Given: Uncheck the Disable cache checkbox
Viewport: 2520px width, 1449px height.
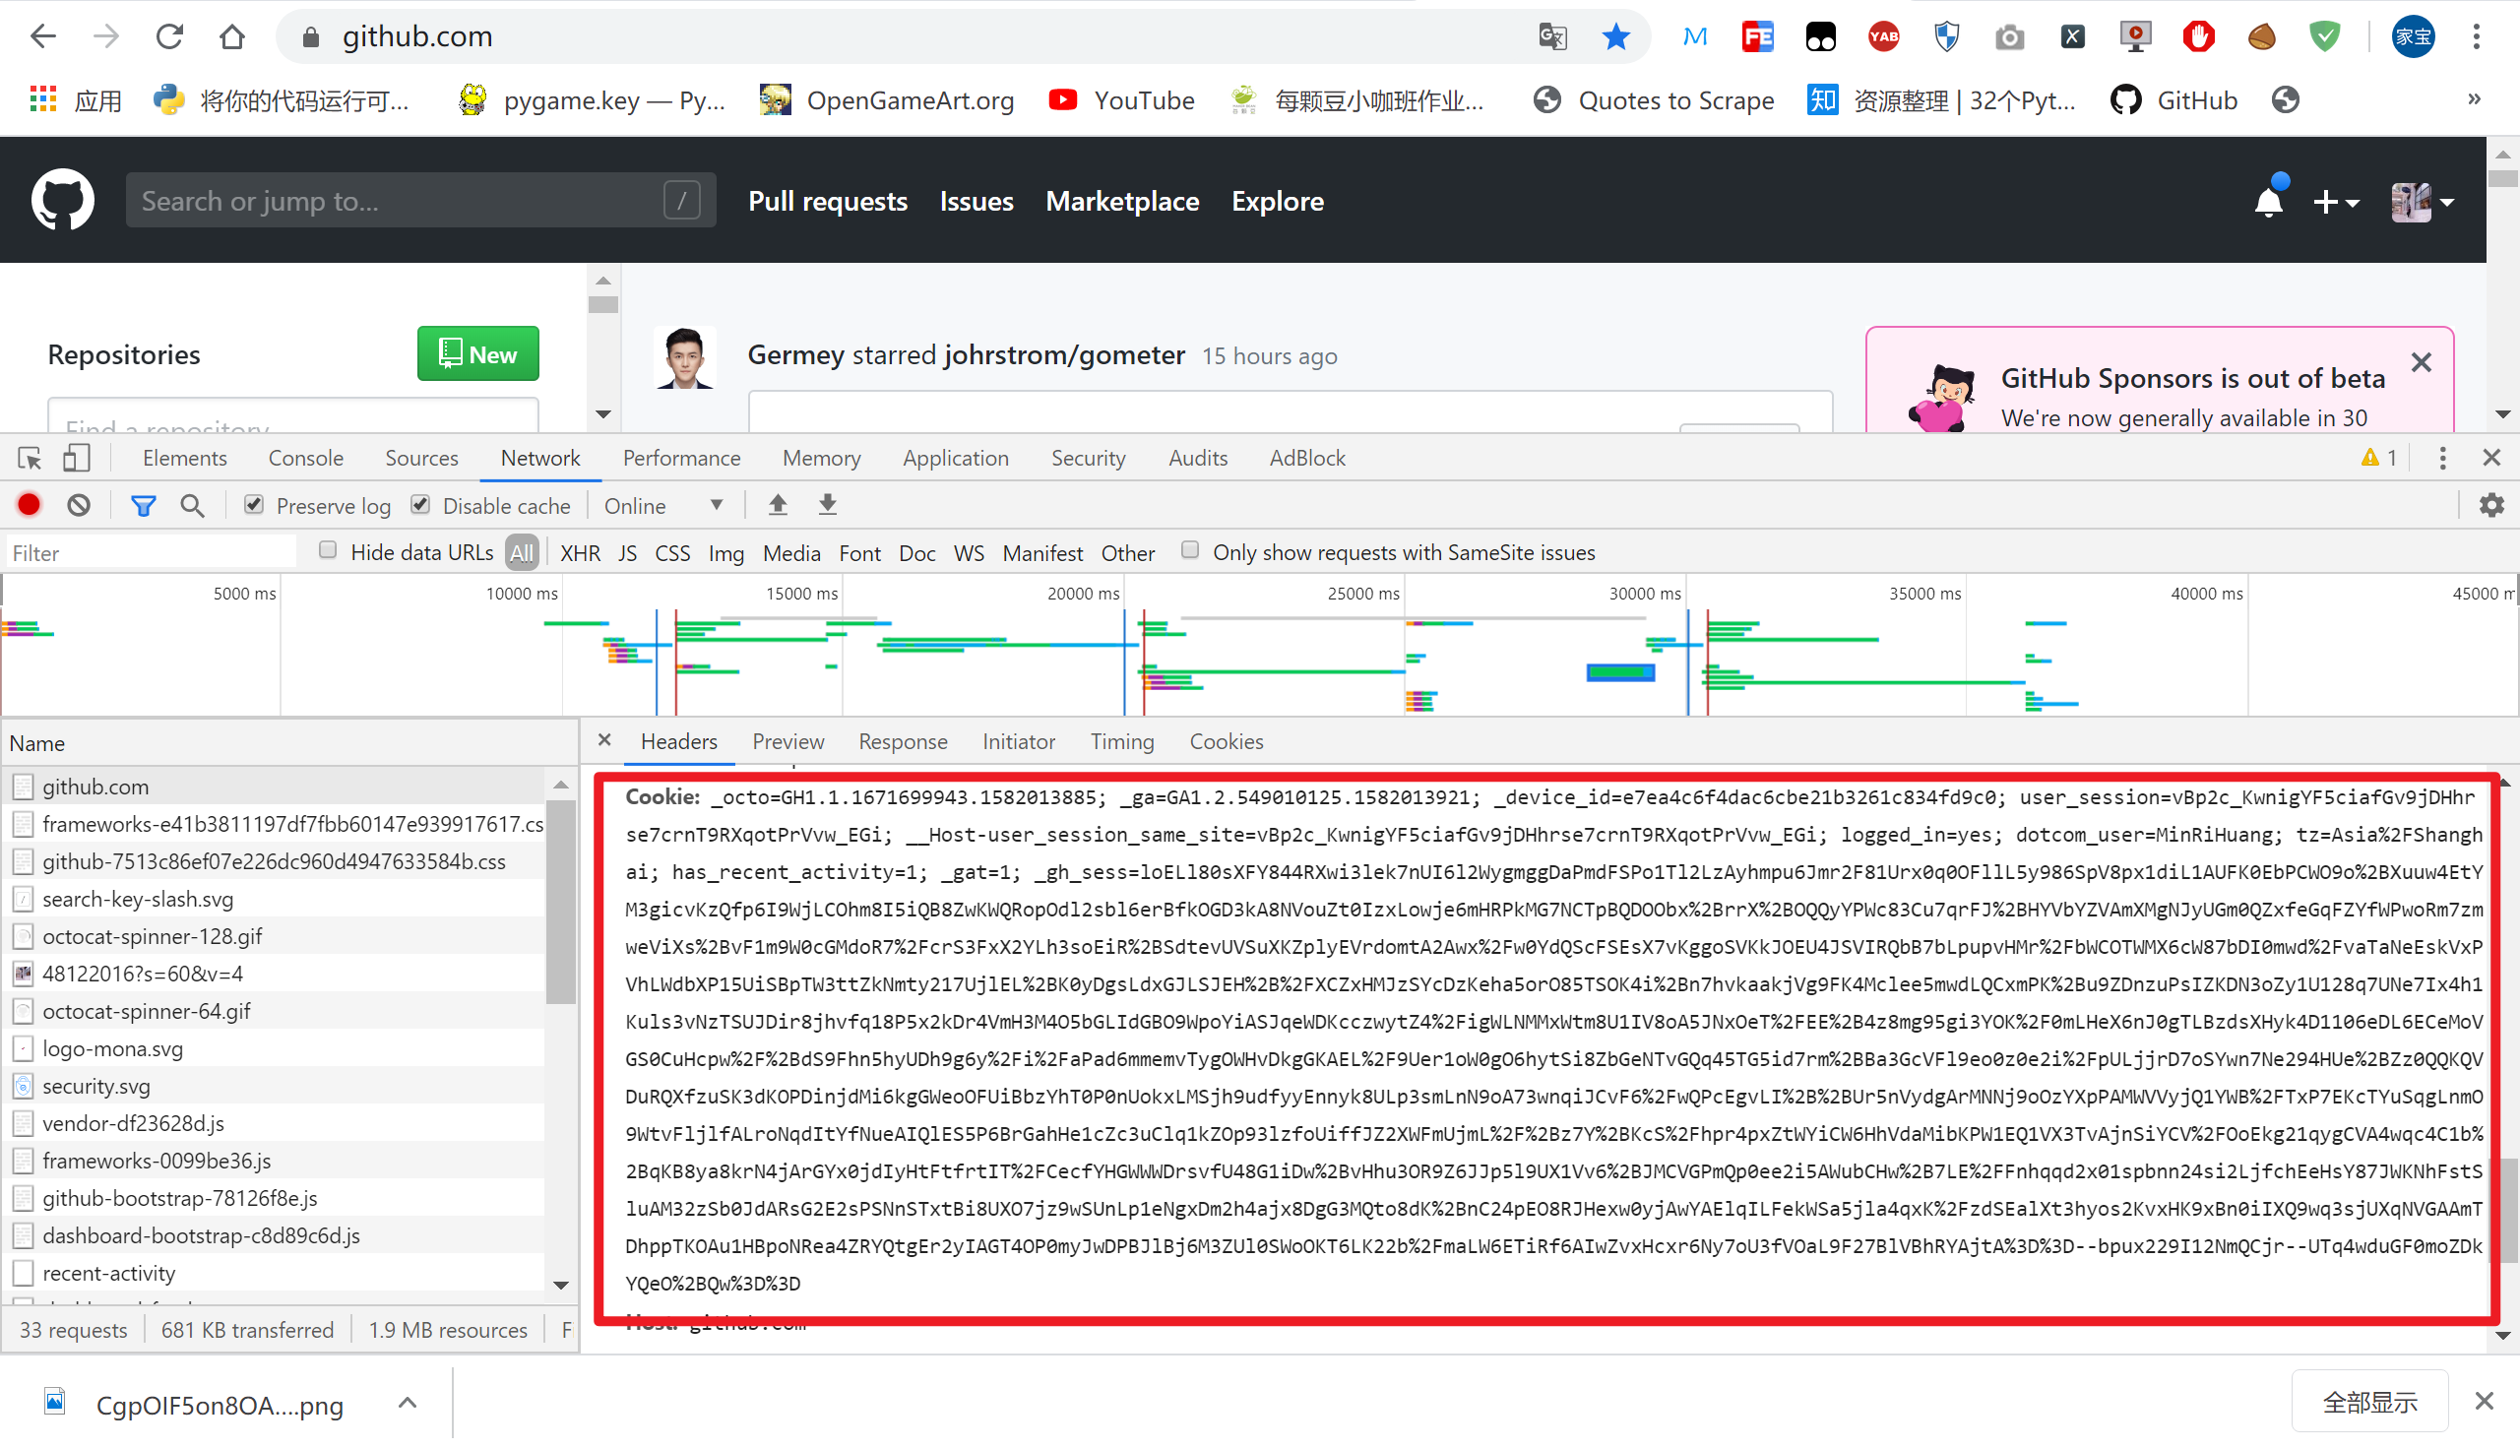Looking at the screenshot, I should pos(421,505).
